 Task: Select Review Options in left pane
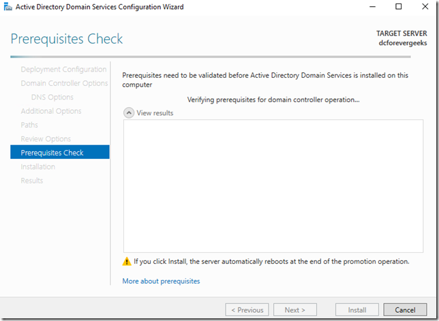46,139
